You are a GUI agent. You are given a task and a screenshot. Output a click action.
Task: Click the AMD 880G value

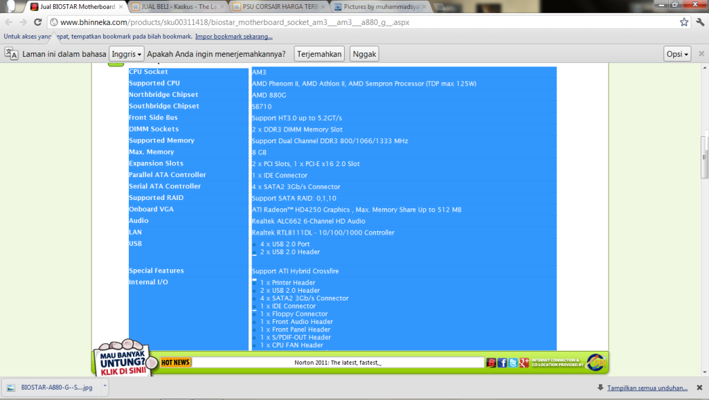pyautogui.click(x=269, y=95)
